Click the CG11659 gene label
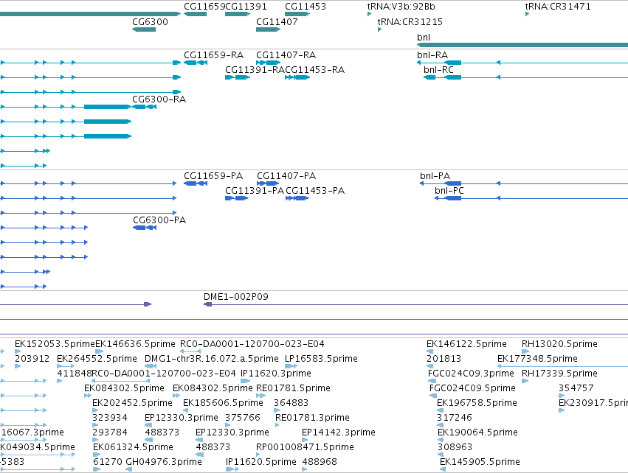Screen dimensions: 628x473 [204, 7]
